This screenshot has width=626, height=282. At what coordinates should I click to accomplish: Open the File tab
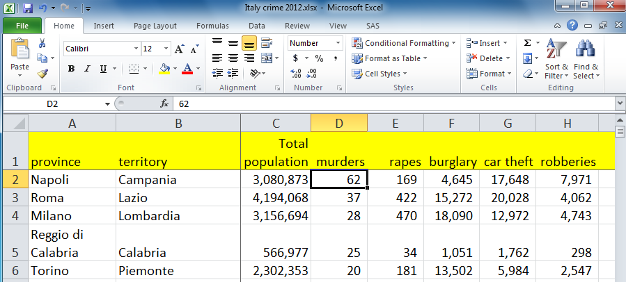click(22, 26)
